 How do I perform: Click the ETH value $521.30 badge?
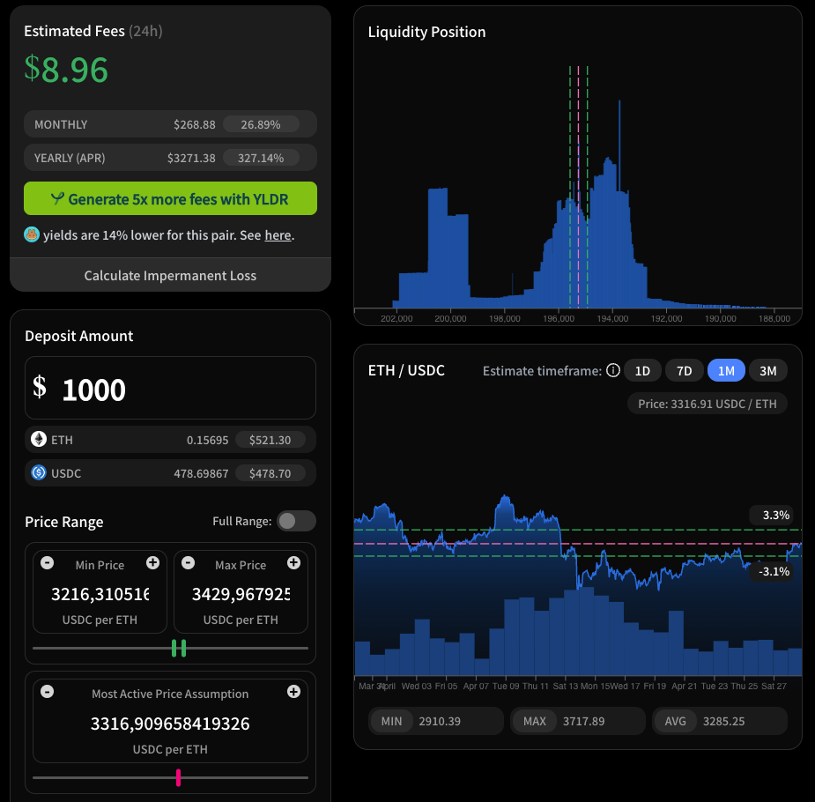(270, 440)
